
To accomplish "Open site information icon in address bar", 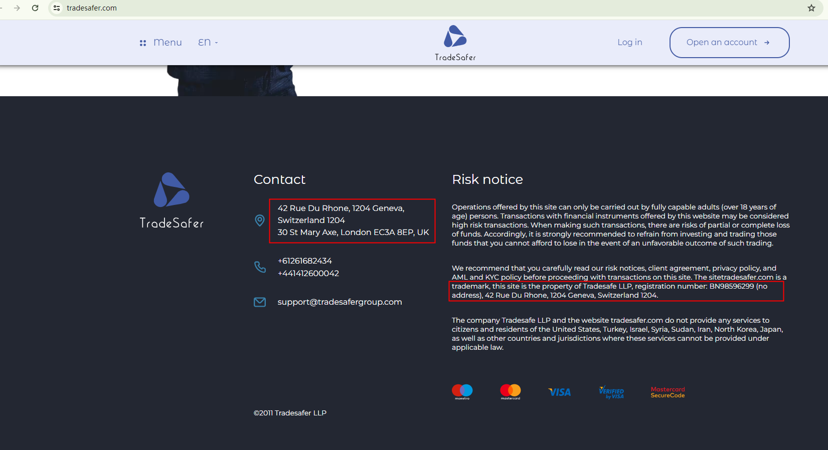I will [x=57, y=8].
